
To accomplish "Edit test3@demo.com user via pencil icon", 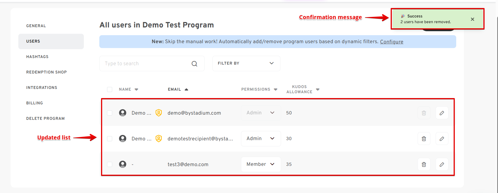I will click(x=442, y=164).
